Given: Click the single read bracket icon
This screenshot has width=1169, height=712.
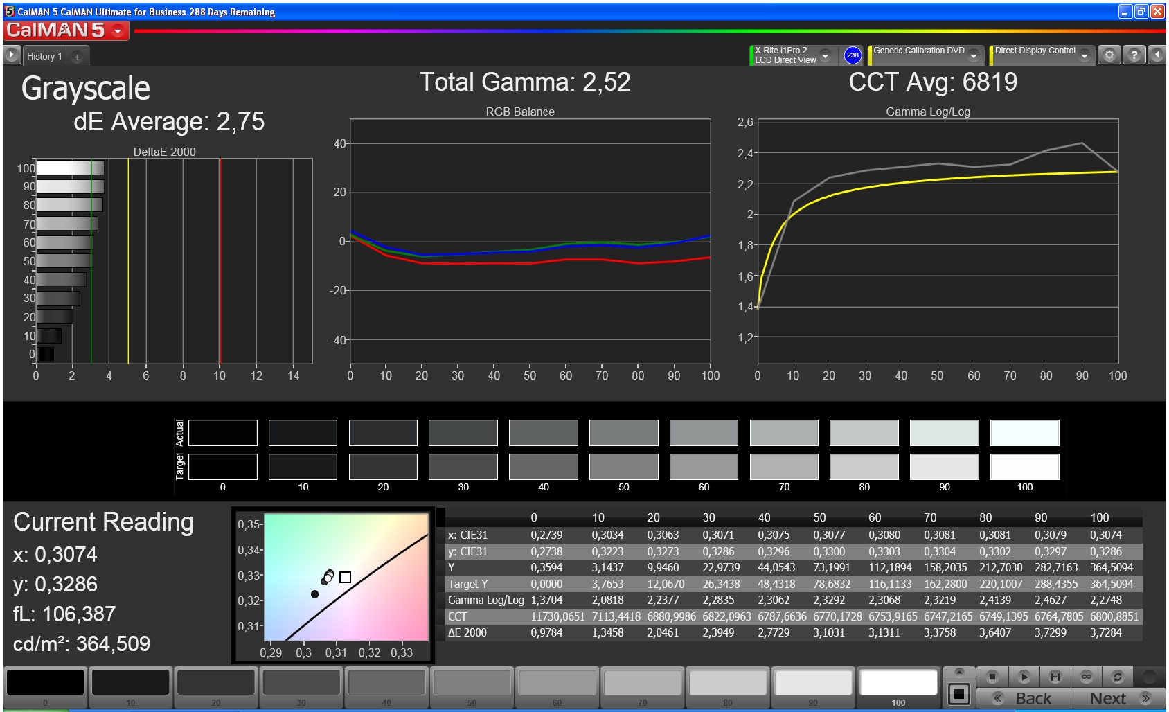Looking at the screenshot, I should point(1055,676).
